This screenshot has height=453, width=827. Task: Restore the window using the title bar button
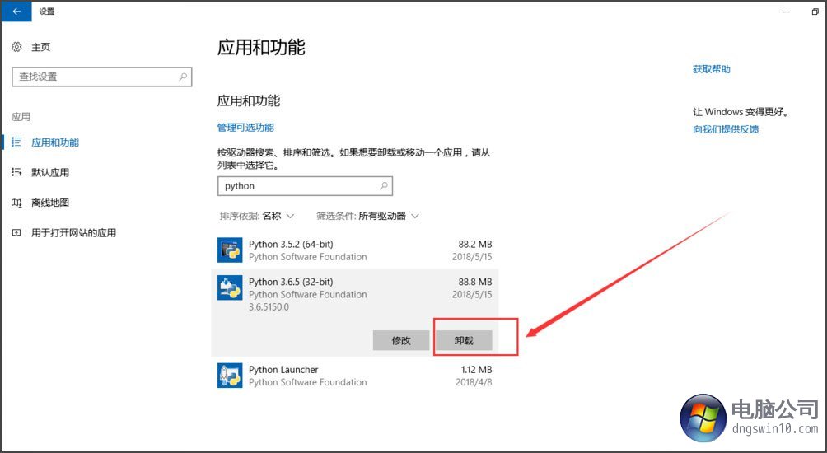815,12
